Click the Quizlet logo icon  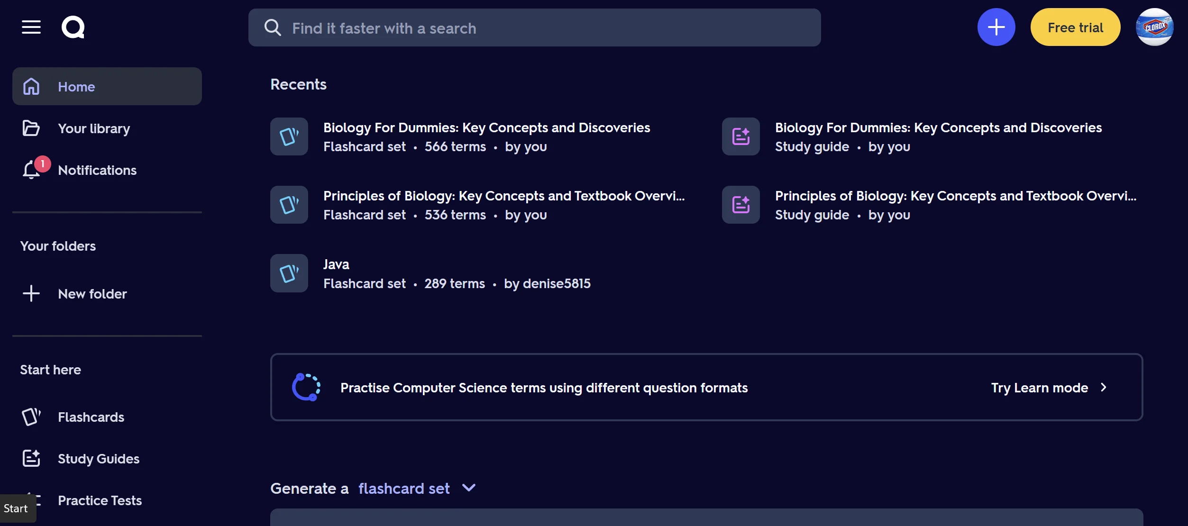(x=73, y=27)
